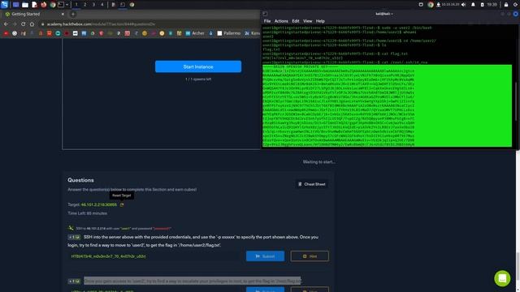Viewport: 520px width, 292px height.
Task: Submit the first question answer
Action: pos(265,256)
